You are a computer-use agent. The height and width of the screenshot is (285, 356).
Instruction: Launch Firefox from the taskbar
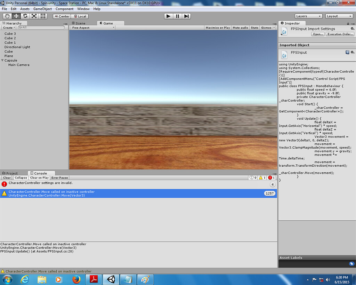pos(76,279)
